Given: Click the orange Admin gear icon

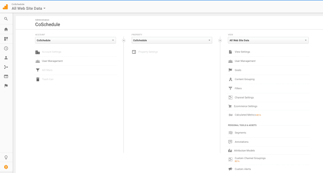Looking at the screenshot, I should (x=6, y=167).
